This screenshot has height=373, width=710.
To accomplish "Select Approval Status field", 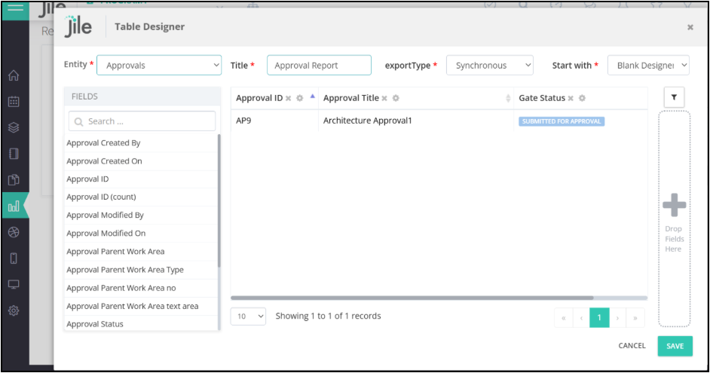I will (x=141, y=324).
